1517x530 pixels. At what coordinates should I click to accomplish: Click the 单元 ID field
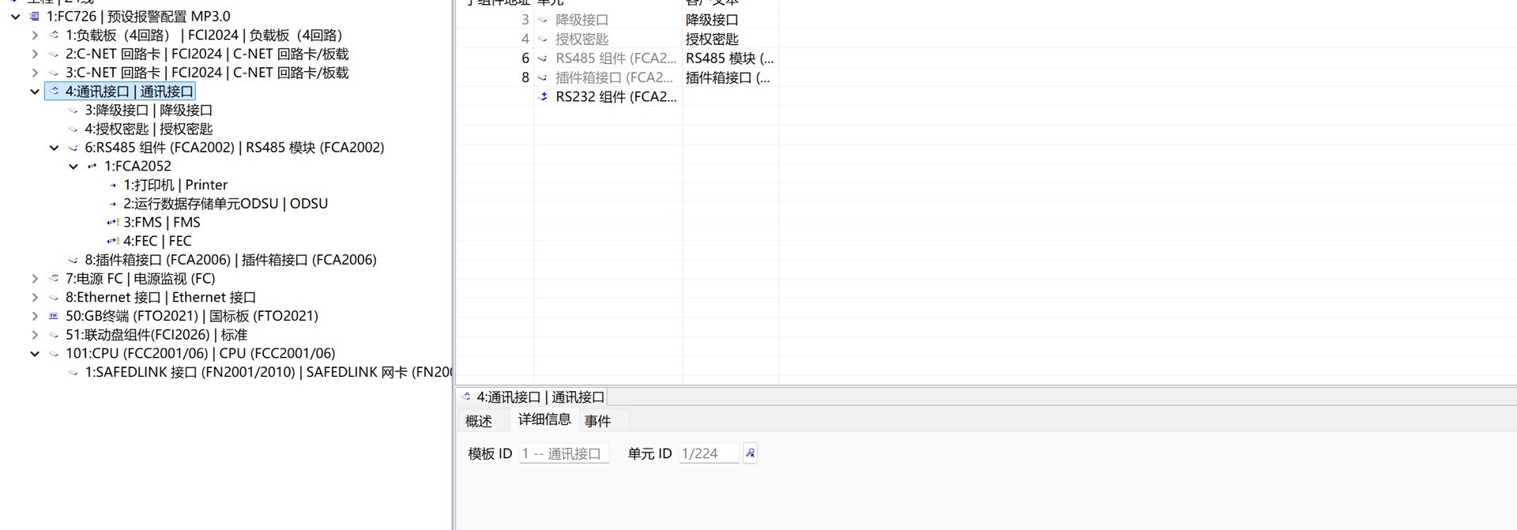(709, 453)
